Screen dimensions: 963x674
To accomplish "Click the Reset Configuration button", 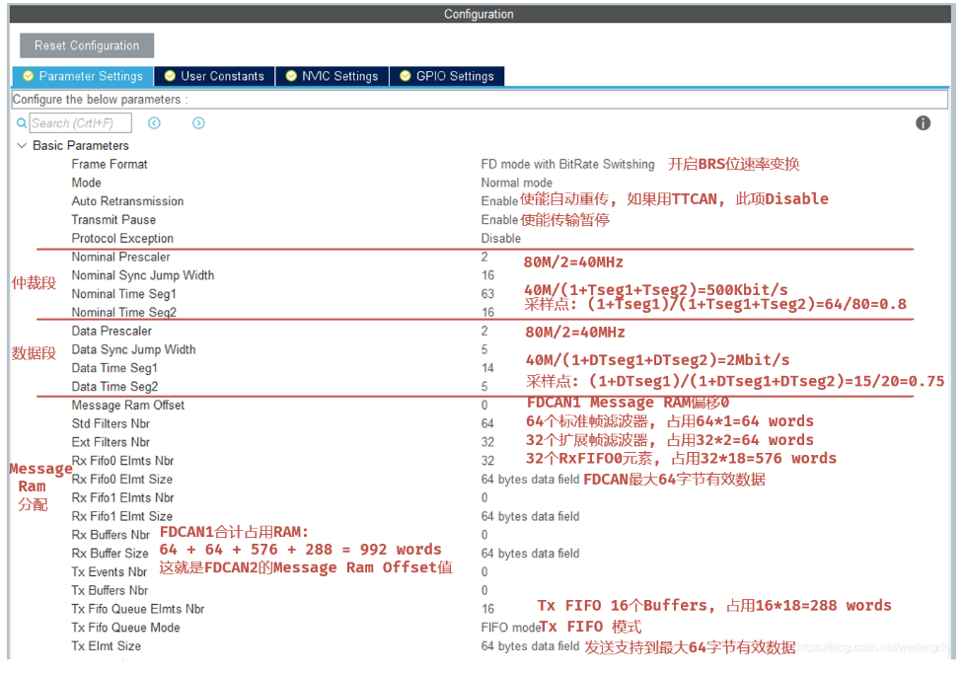I will tap(86, 44).
